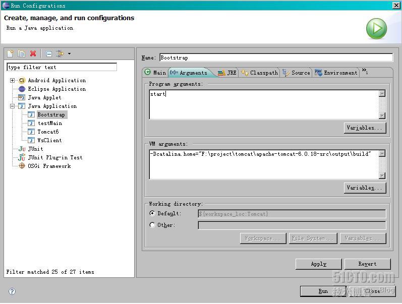Screen dimensions: 402x304
Task: Expand the Android Application tree node
Action: point(12,81)
